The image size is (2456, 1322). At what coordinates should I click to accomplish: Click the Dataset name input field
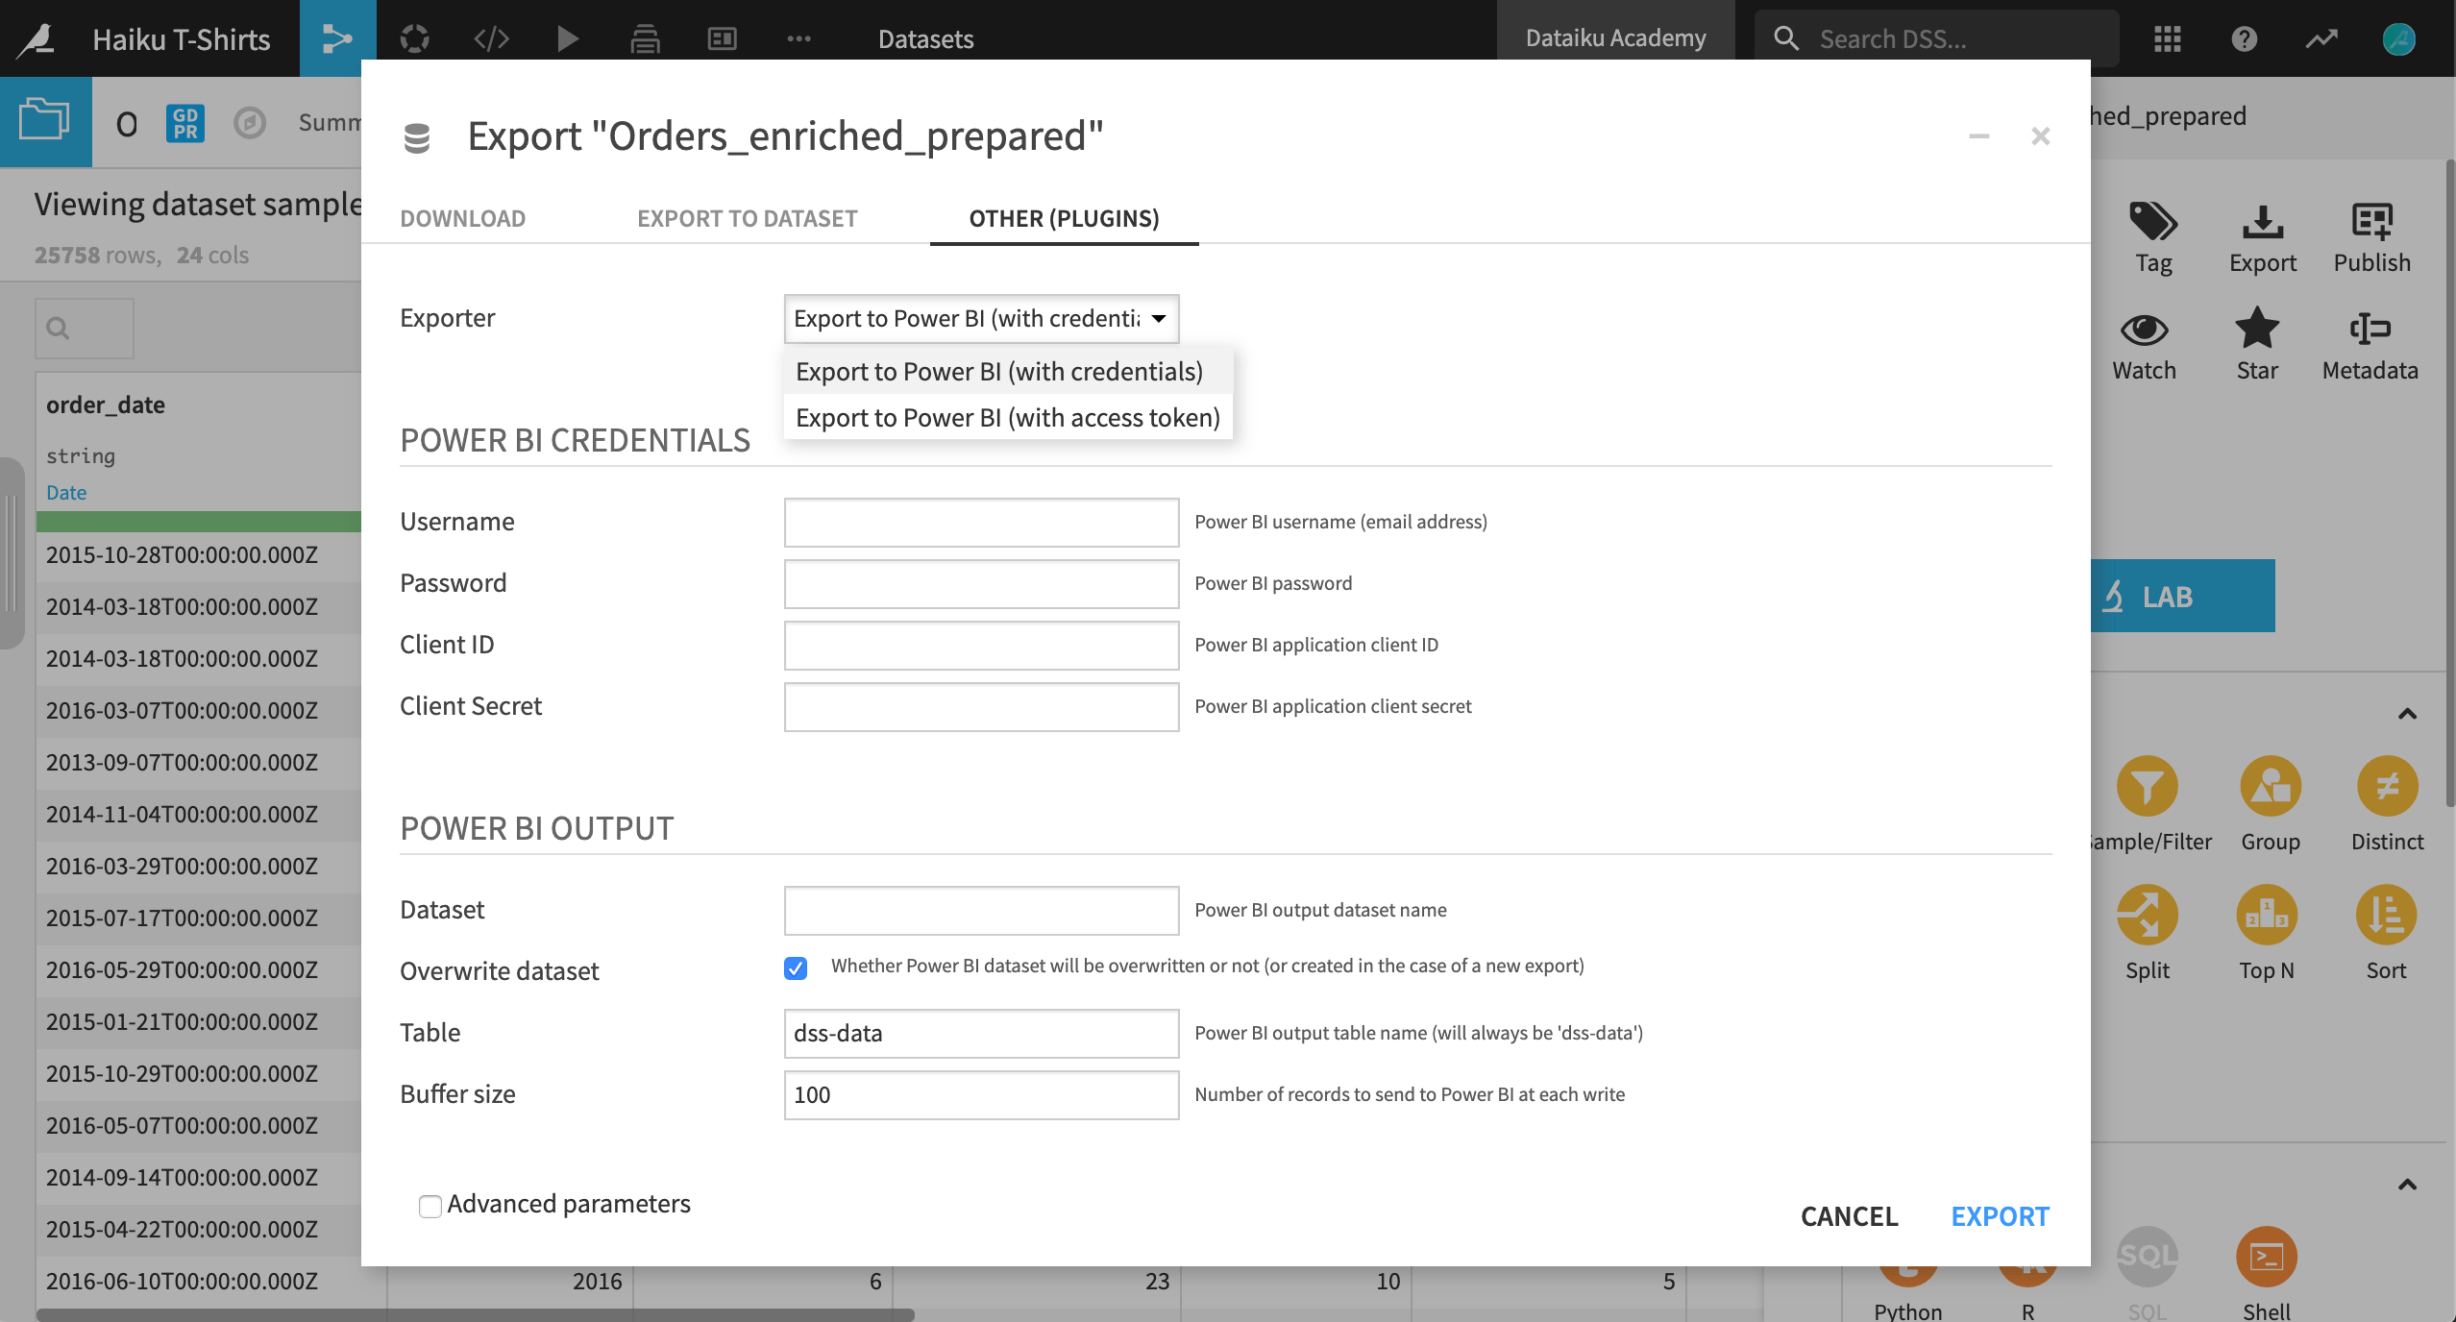pyautogui.click(x=981, y=910)
